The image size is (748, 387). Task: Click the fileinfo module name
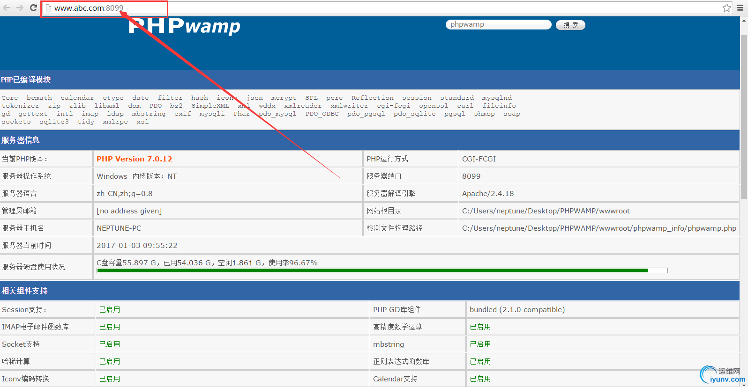click(x=499, y=106)
